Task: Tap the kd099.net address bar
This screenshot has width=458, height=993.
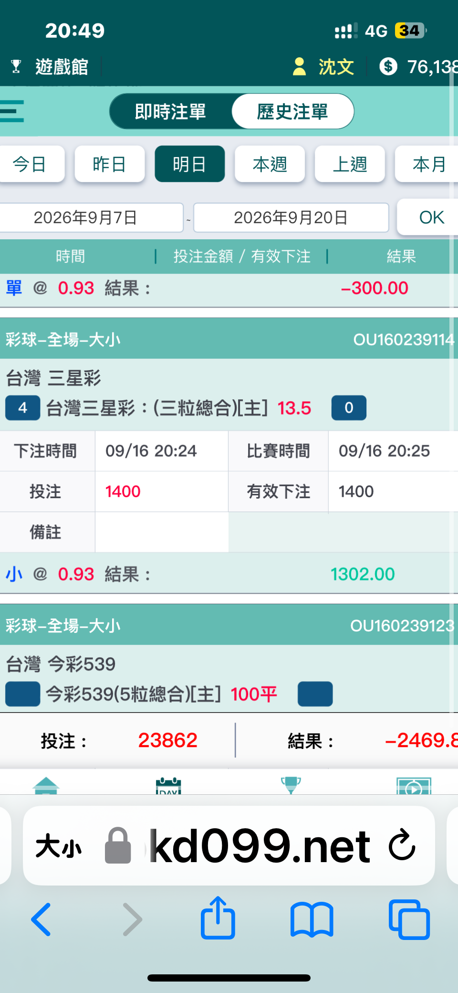Action: click(260, 846)
